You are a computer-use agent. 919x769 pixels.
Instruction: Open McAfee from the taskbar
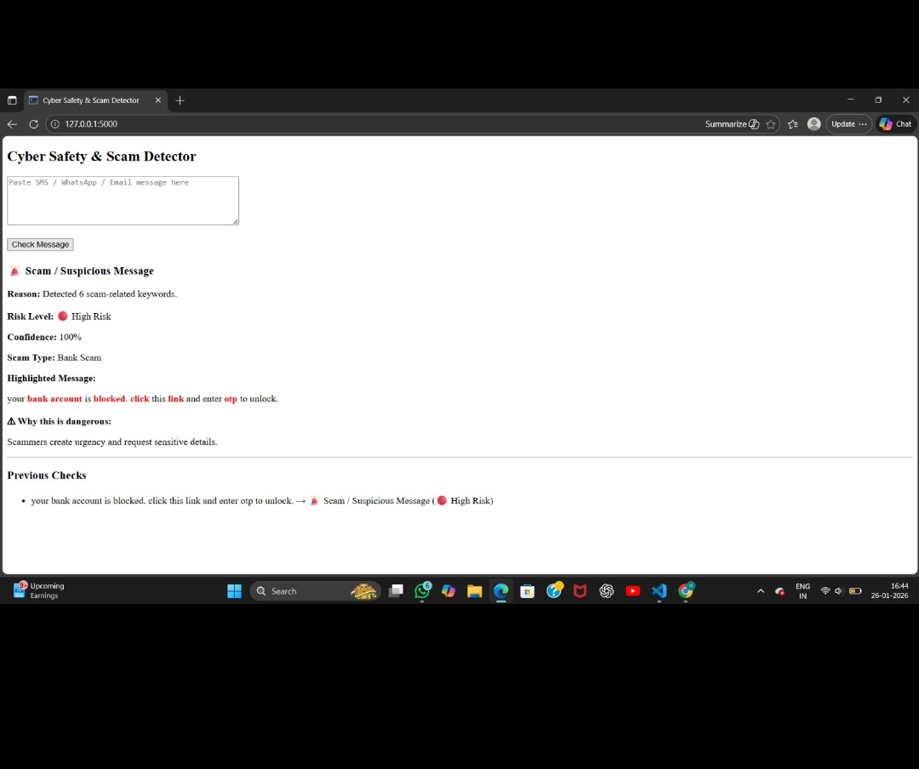click(580, 590)
